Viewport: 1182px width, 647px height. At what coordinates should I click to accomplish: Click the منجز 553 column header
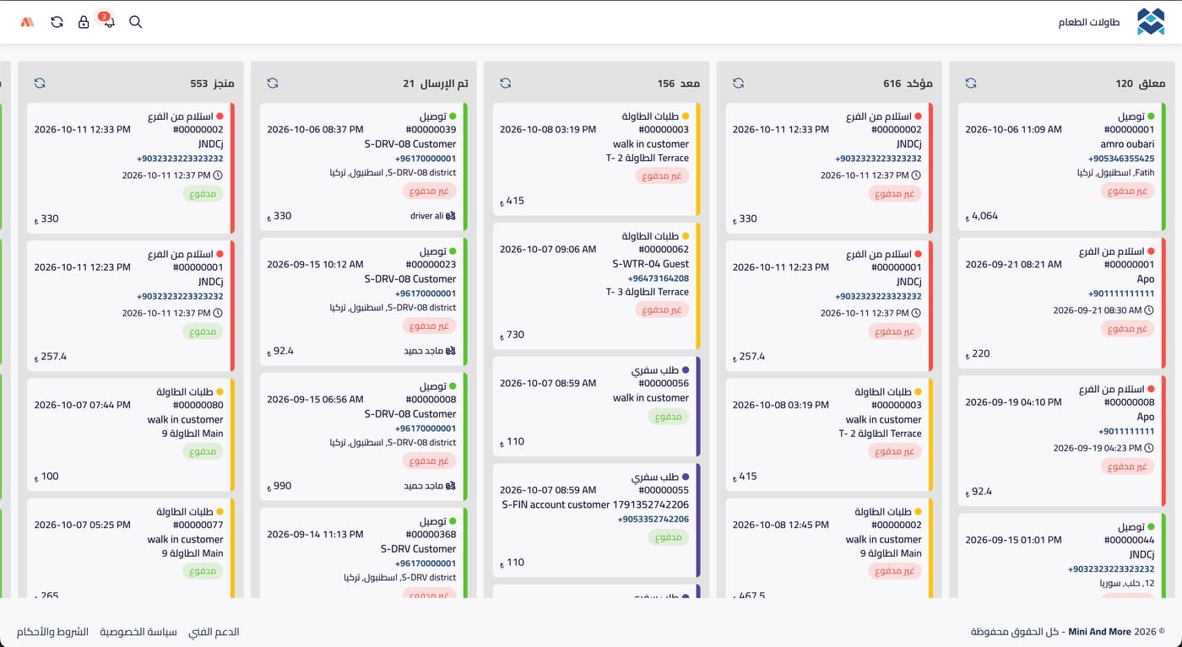(212, 84)
